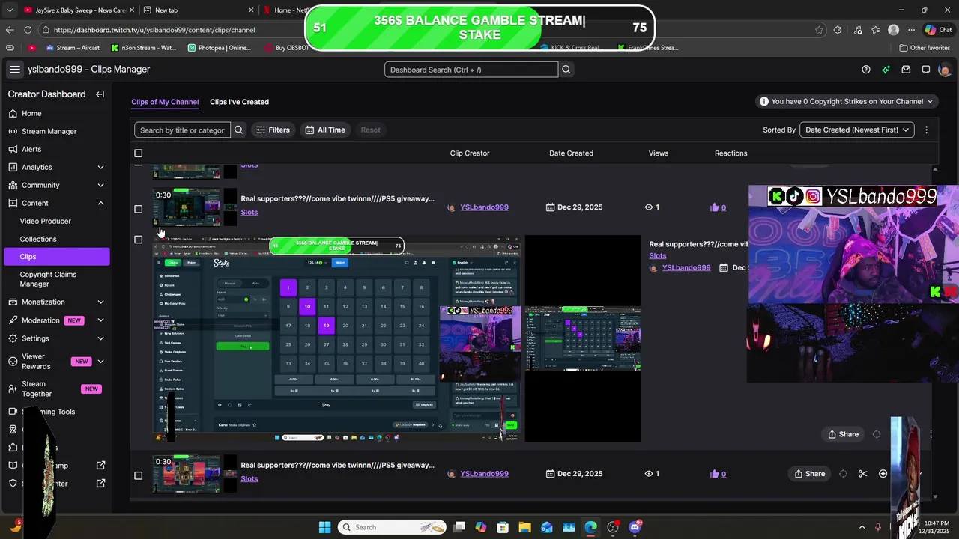This screenshot has height=539, width=959.
Task: Open Windows Start menu
Action: (324, 527)
